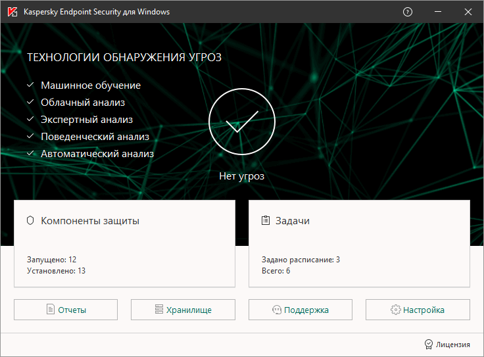This screenshot has height=357, width=484.
Task: Click the clipboard icon beside Задачи
Action: tap(266, 220)
